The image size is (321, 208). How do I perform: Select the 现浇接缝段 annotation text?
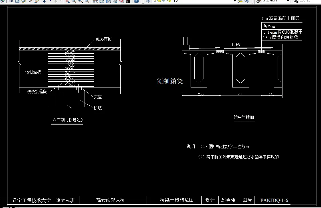coord(37,92)
